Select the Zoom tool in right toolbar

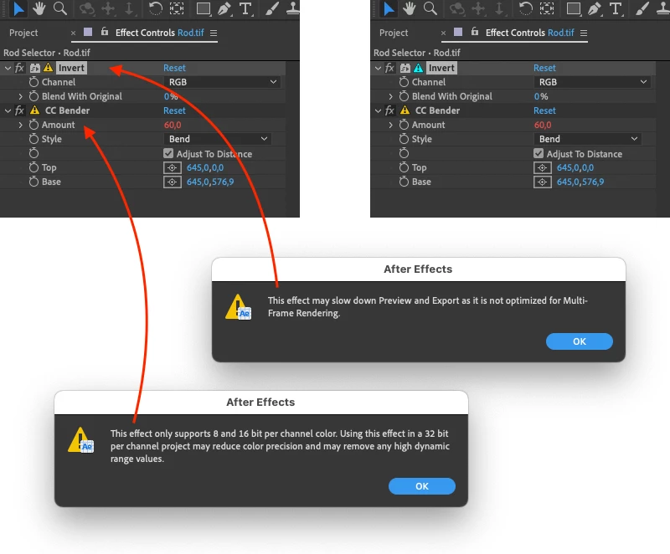[x=430, y=8]
